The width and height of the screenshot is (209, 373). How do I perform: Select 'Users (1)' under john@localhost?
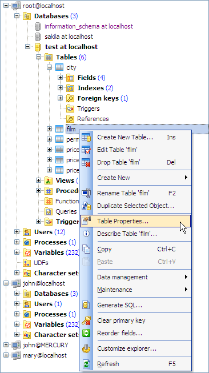[x=48, y=304]
